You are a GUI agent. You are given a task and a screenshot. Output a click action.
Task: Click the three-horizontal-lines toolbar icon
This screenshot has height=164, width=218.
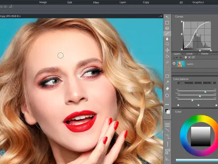click(x=167, y=125)
